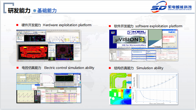Click the green flow channel simulation image
Viewport: 196px width, 110px height.
pyautogui.click(x=120, y=81)
